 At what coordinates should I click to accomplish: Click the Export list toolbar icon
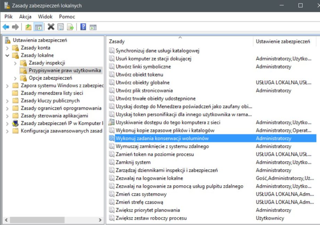point(70,27)
